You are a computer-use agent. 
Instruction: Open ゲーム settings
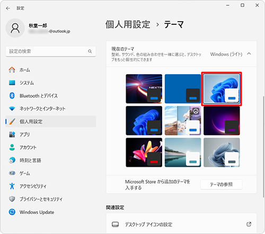coord(51,173)
